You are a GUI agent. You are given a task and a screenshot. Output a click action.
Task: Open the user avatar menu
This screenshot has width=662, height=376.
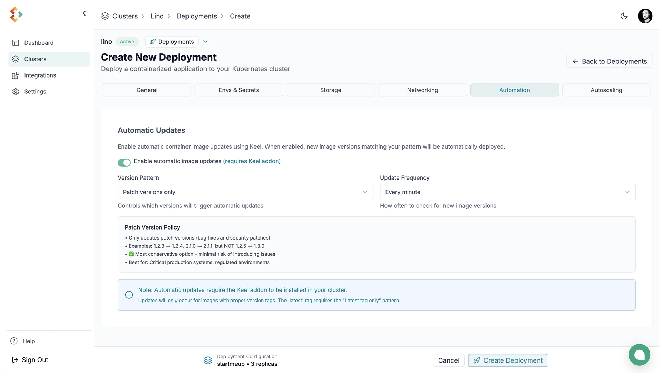645,16
